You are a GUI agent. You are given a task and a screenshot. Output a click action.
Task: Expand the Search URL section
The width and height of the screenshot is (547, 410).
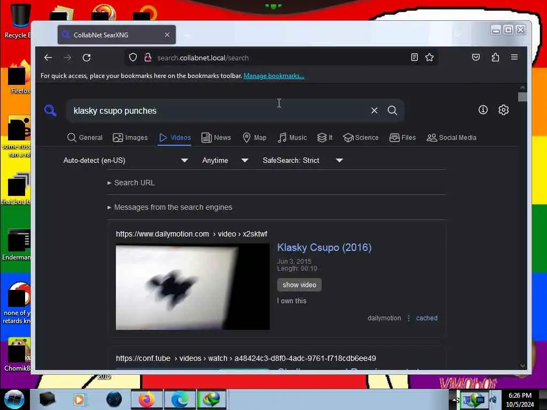coord(131,183)
